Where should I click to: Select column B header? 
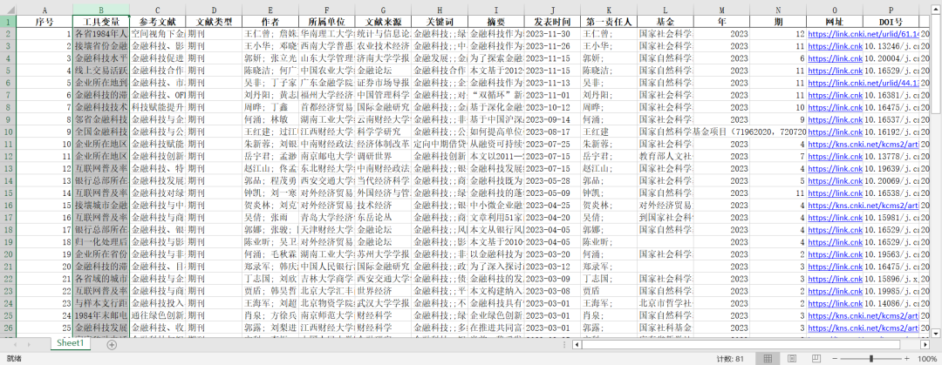(x=101, y=10)
